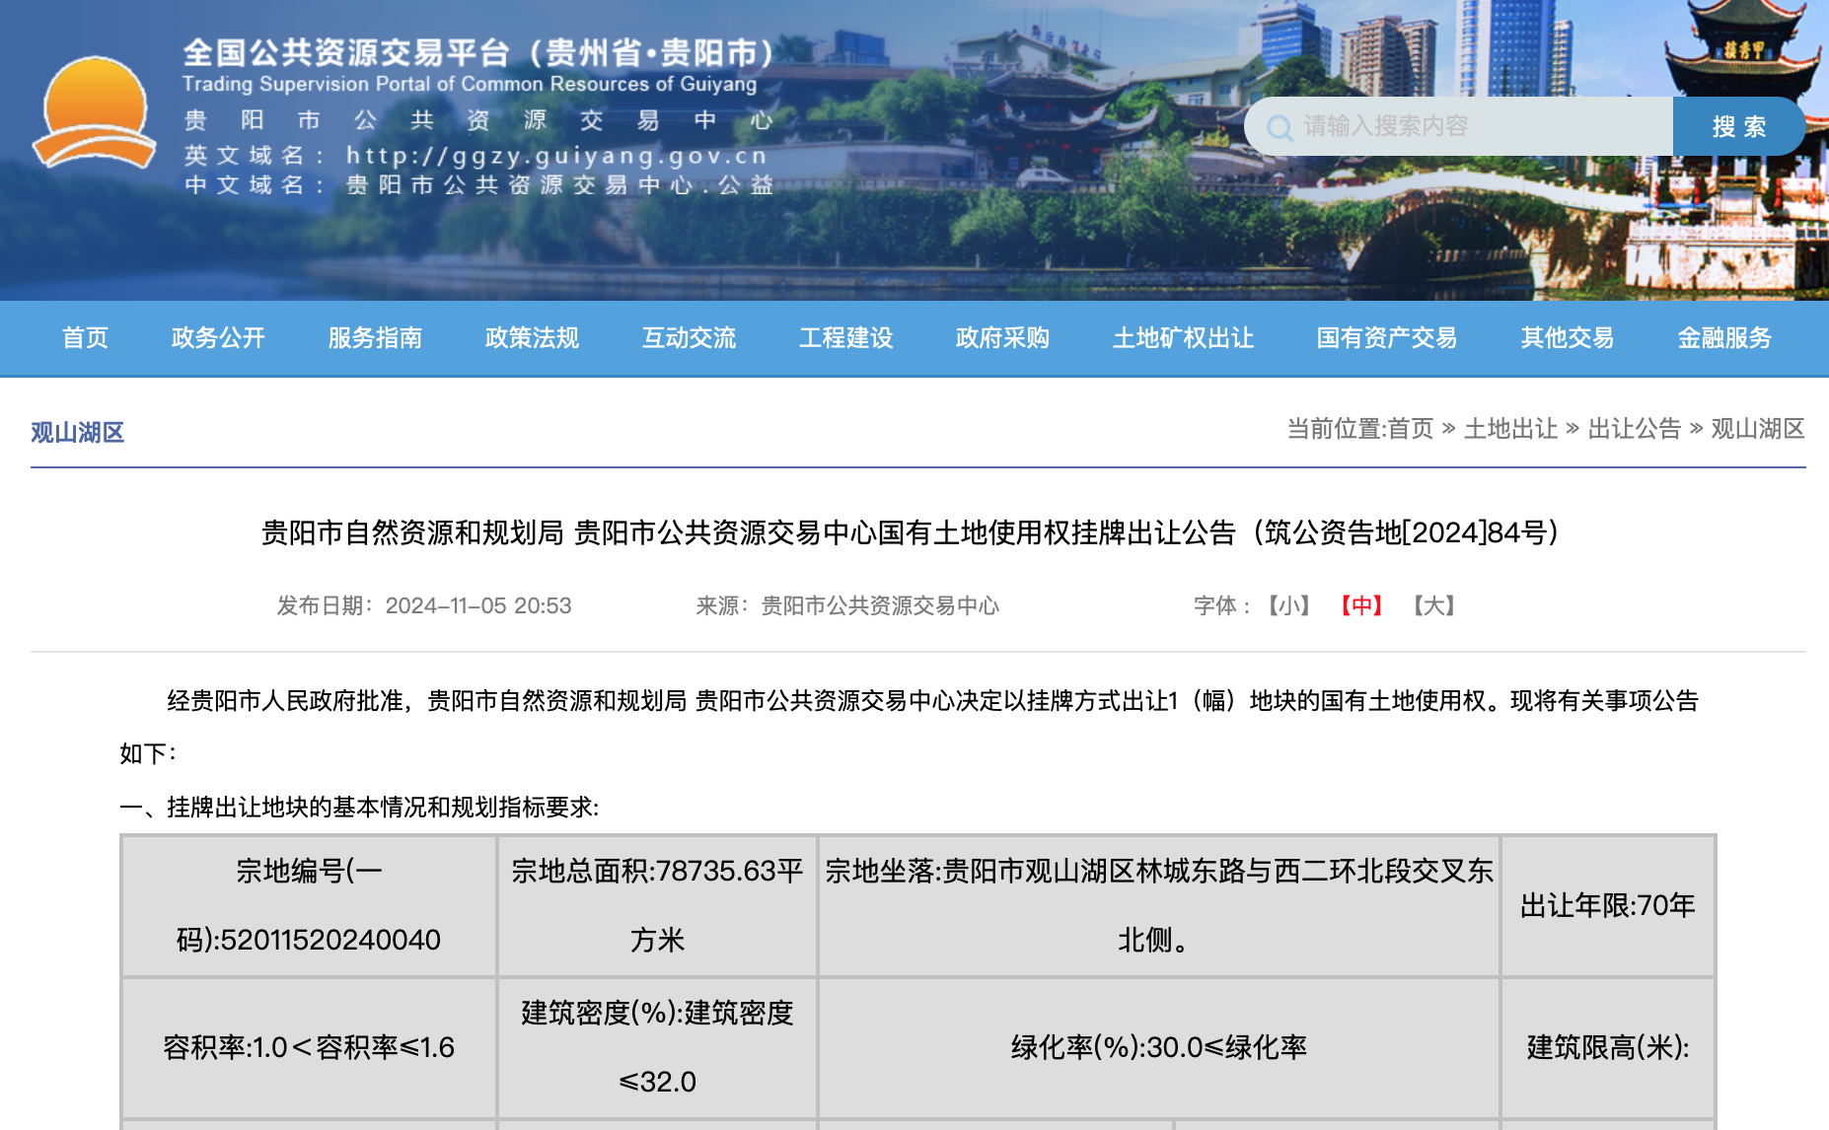Open the 政府采购 menu item
This screenshot has width=1829, height=1130.
click(x=1002, y=338)
